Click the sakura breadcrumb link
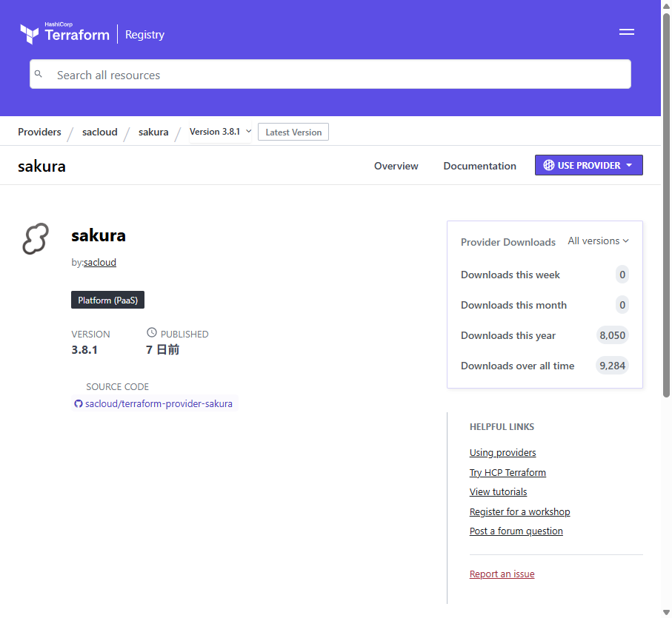 point(153,132)
